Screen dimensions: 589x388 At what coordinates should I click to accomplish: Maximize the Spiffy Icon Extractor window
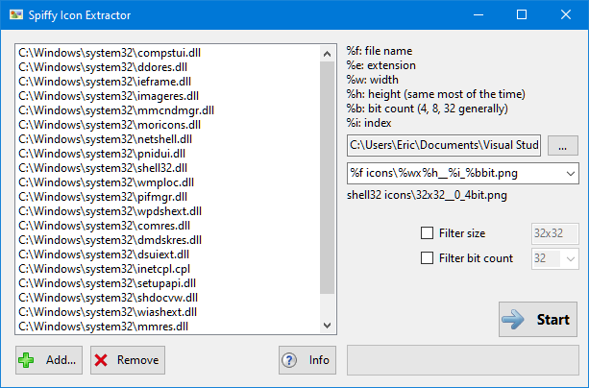pyautogui.click(x=522, y=14)
